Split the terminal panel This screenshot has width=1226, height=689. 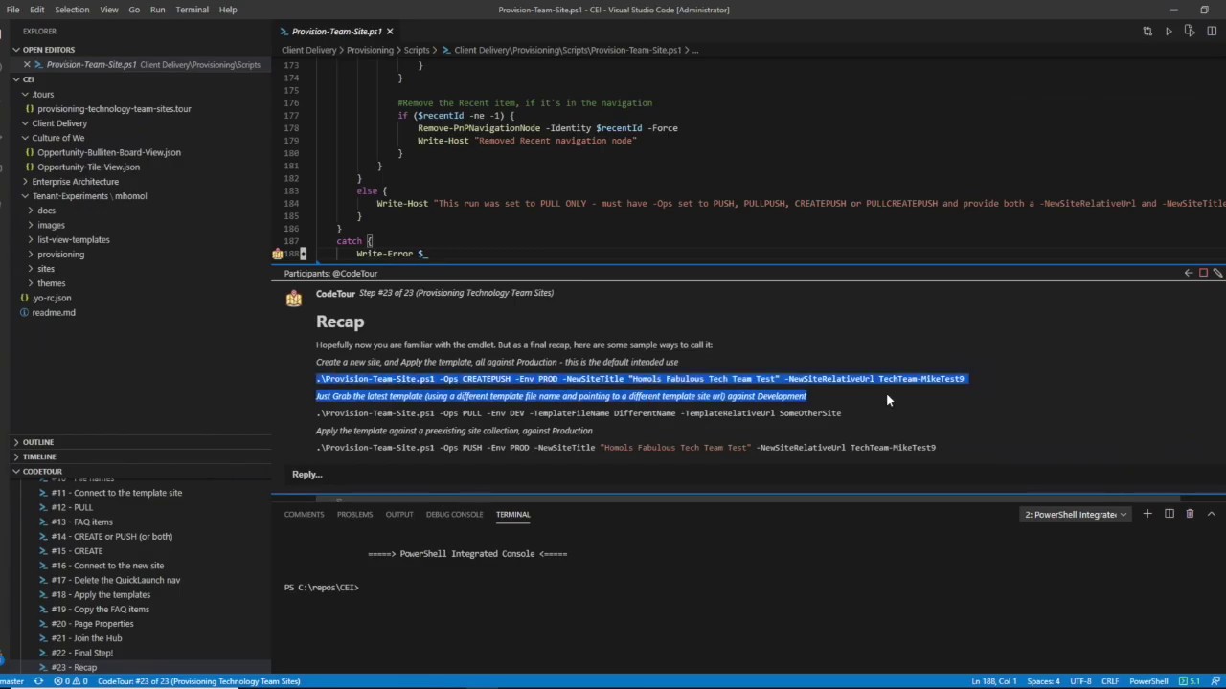pos(1169,514)
